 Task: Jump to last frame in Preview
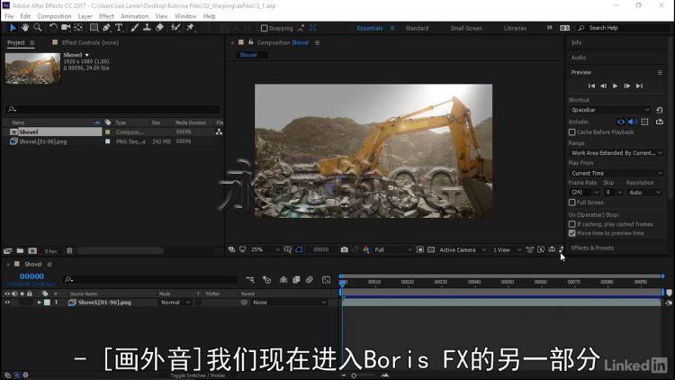coord(639,86)
